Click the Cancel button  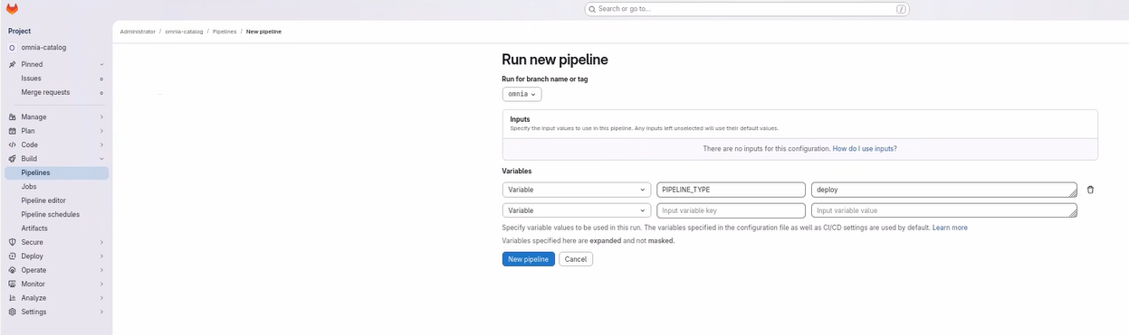point(576,259)
